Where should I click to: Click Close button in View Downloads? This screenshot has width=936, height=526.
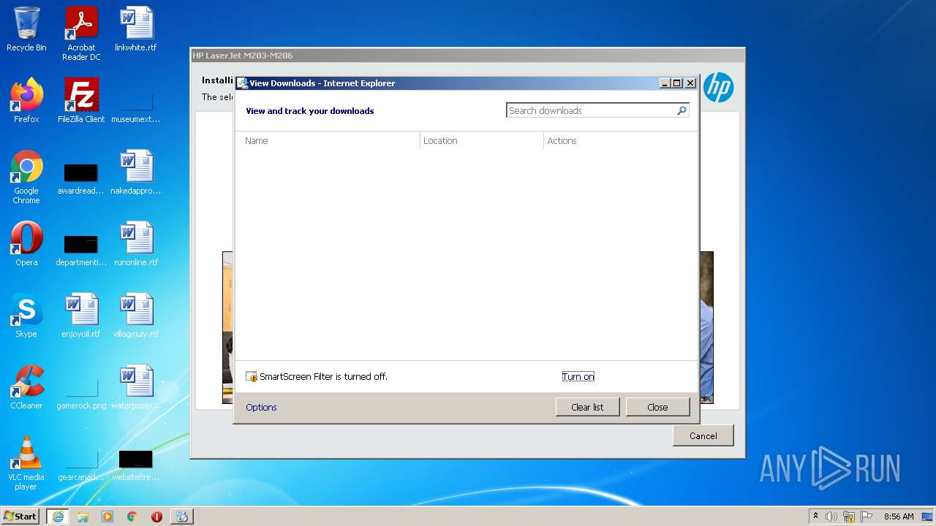657,407
